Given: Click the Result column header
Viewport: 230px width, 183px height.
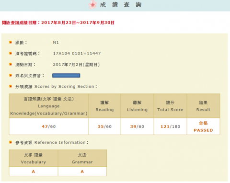Looking at the screenshot, I should tap(204, 106).
